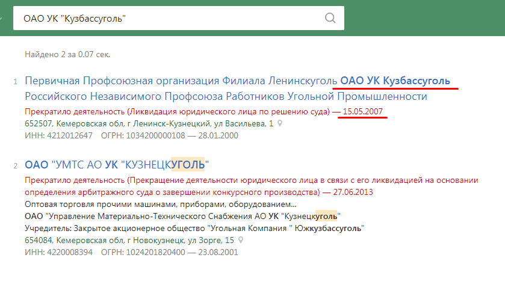
Task: Click address 652507, Кемеровская обл, г Ленинск-Кузнецкий
Action: (149, 123)
